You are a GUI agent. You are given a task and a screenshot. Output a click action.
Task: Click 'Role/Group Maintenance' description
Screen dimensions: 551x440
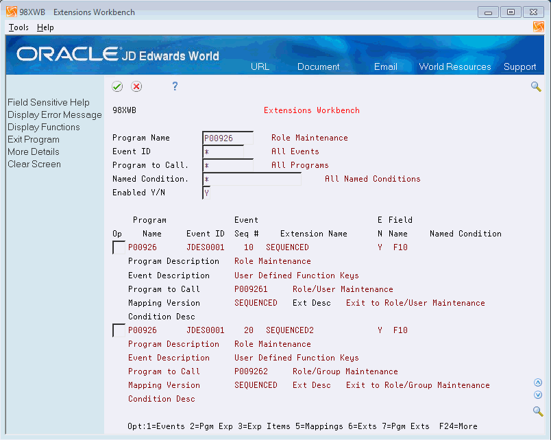pos(345,371)
